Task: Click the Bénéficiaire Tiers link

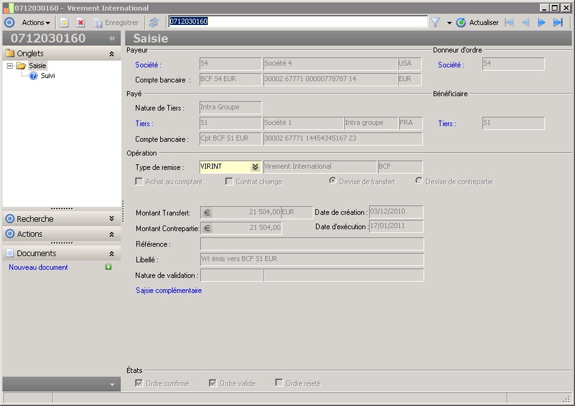Action: coord(447,124)
